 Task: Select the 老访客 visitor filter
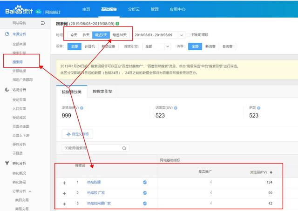[x=228, y=46]
